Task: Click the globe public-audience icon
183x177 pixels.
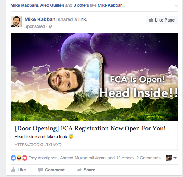Action: click(51, 26)
